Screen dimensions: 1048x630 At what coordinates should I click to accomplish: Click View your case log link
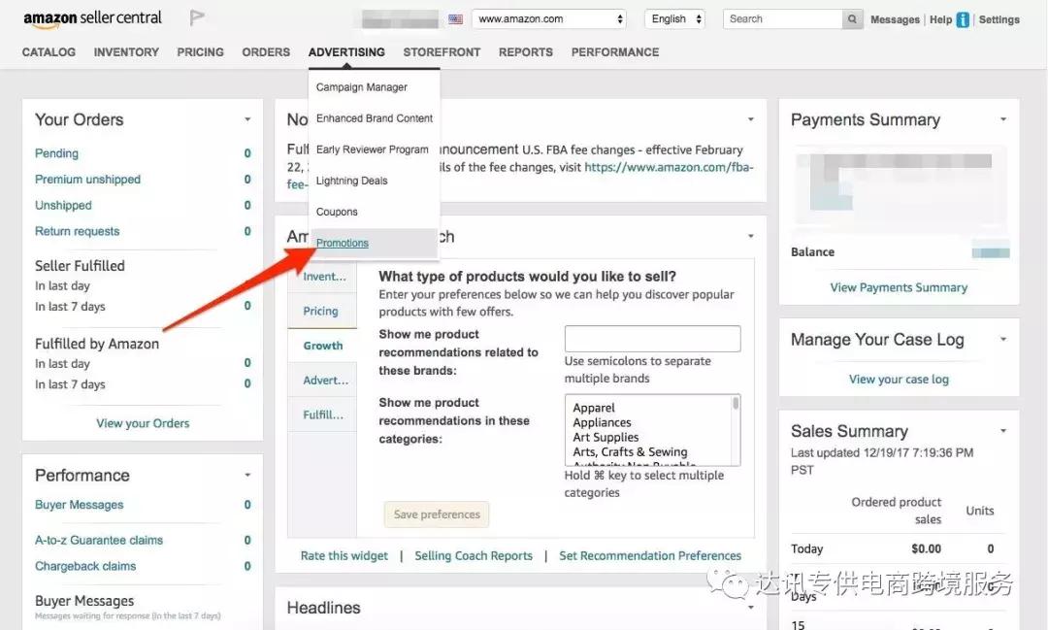pyautogui.click(x=899, y=380)
